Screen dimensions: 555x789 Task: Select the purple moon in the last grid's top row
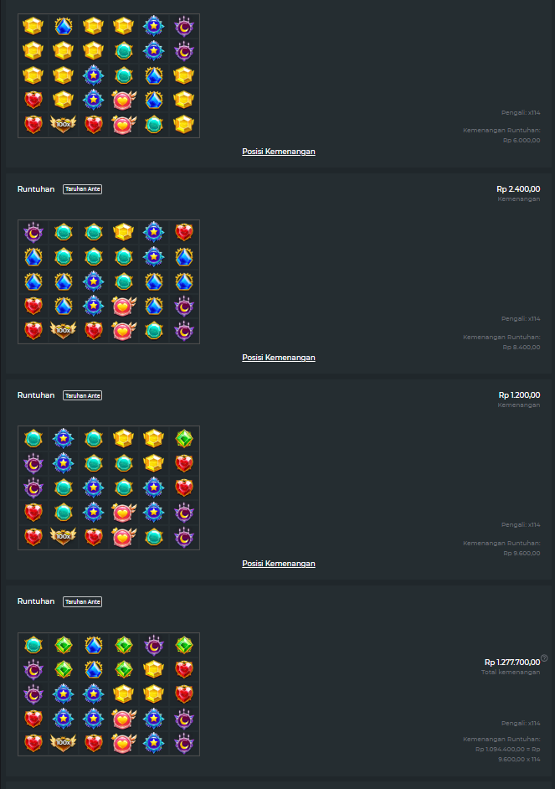(x=154, y=645)
